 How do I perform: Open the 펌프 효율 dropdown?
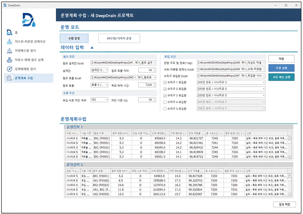click(99, 85)
